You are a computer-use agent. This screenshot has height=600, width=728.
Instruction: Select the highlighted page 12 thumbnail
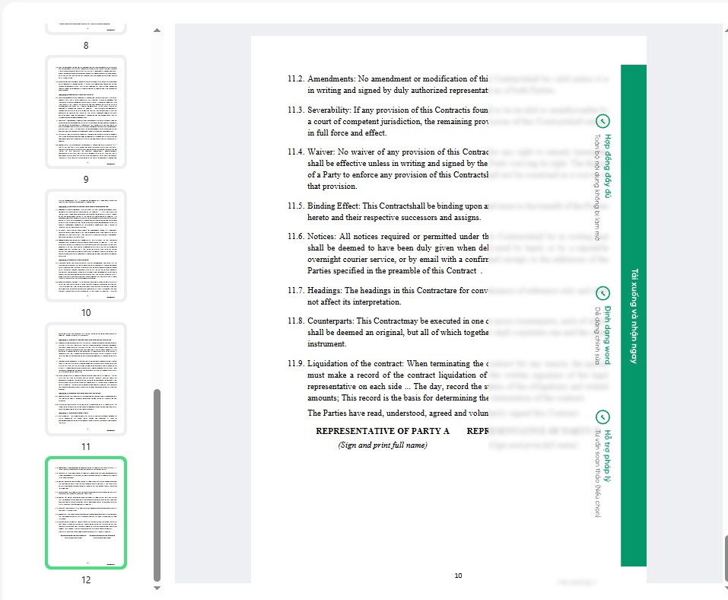pos(86,512)
